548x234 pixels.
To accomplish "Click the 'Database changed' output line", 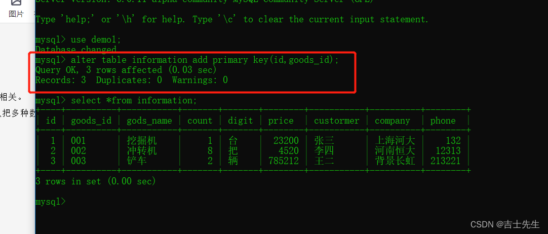I will pyautogui.click(x=76, y=50).
